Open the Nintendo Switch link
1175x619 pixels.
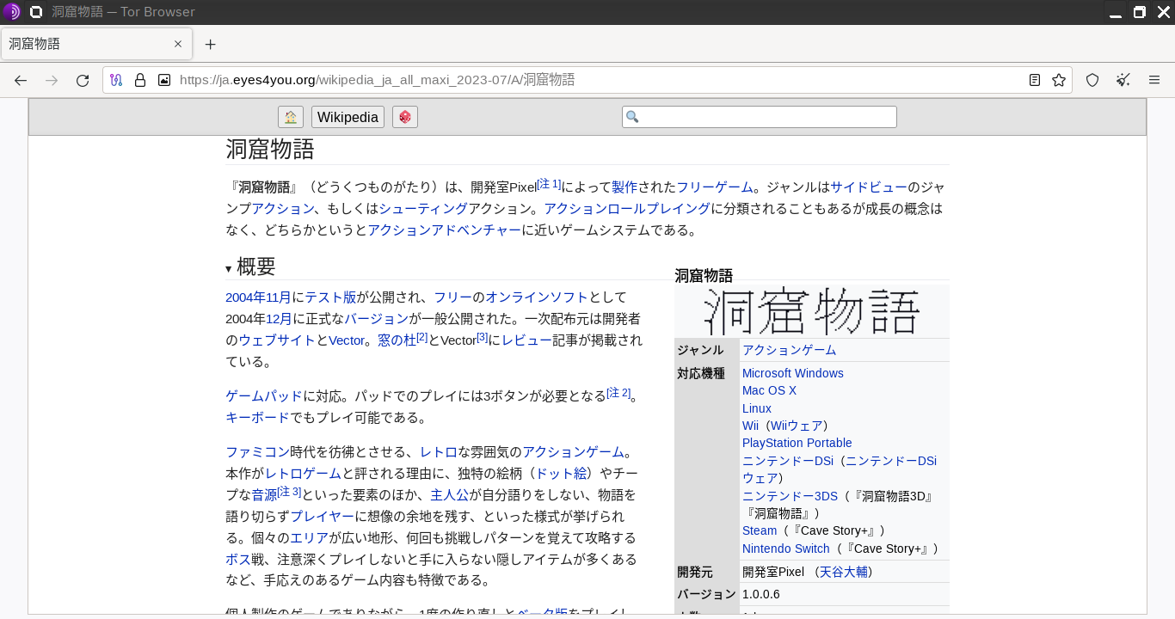(x=786, y=549)
